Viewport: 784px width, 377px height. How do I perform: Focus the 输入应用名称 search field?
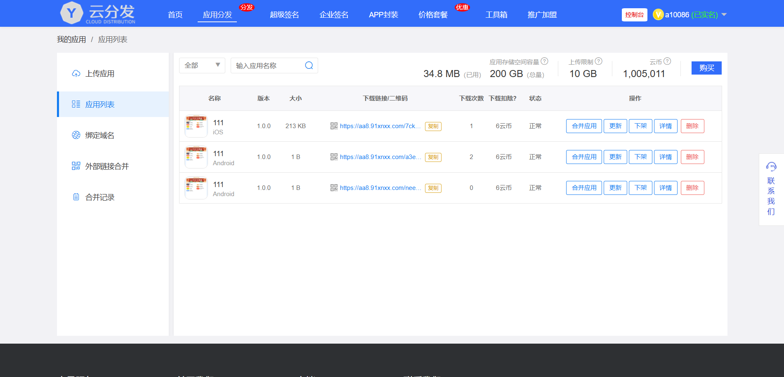coord(268,66)
